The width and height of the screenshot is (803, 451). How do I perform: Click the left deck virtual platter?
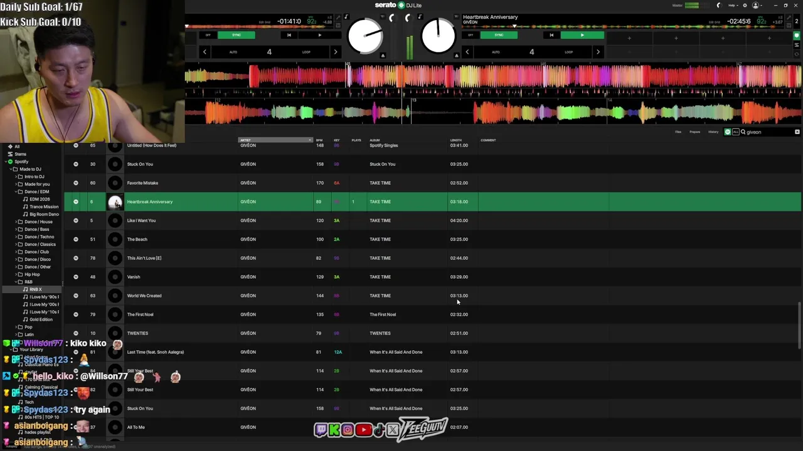pyautogui.click(x=365, y=36)
